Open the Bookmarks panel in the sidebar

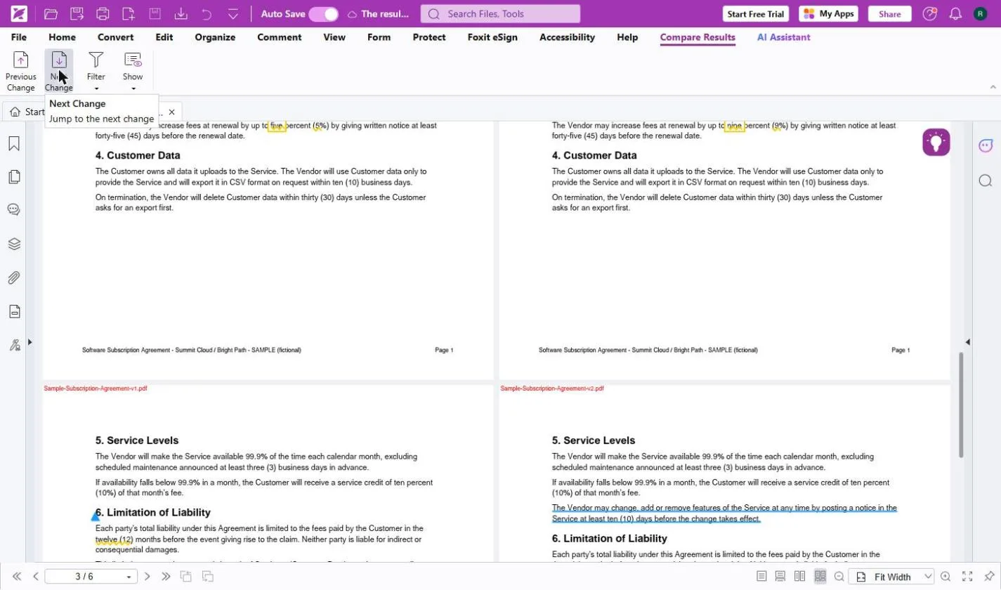(14, 143)
